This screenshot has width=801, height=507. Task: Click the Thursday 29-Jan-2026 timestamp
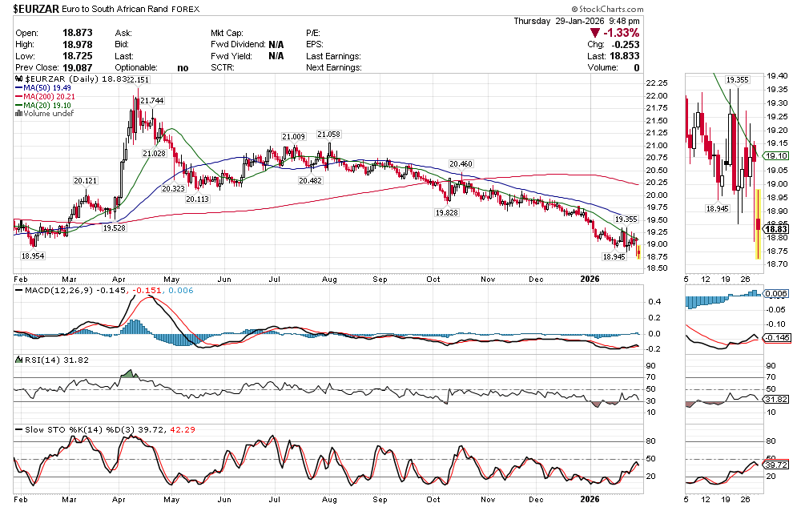[x=577, y=21]
